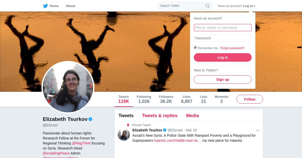Open the Forgot password link
This screenshot has height=158, width=302.
(x=232, y=48)
